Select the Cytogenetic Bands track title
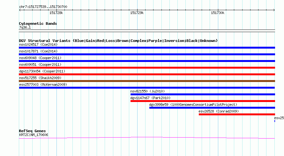284x156 pixels. click(38, 24)
